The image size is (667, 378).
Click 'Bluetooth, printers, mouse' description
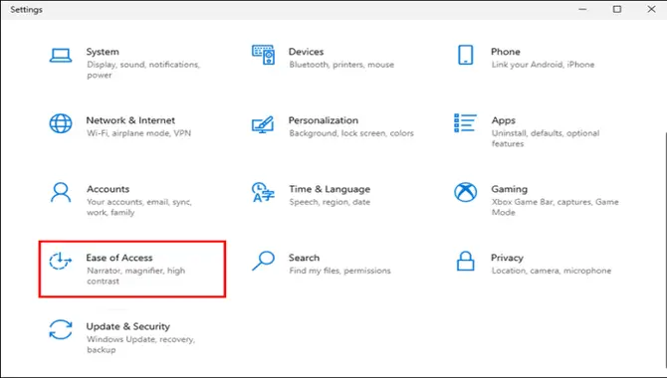(x=341, y=65)
